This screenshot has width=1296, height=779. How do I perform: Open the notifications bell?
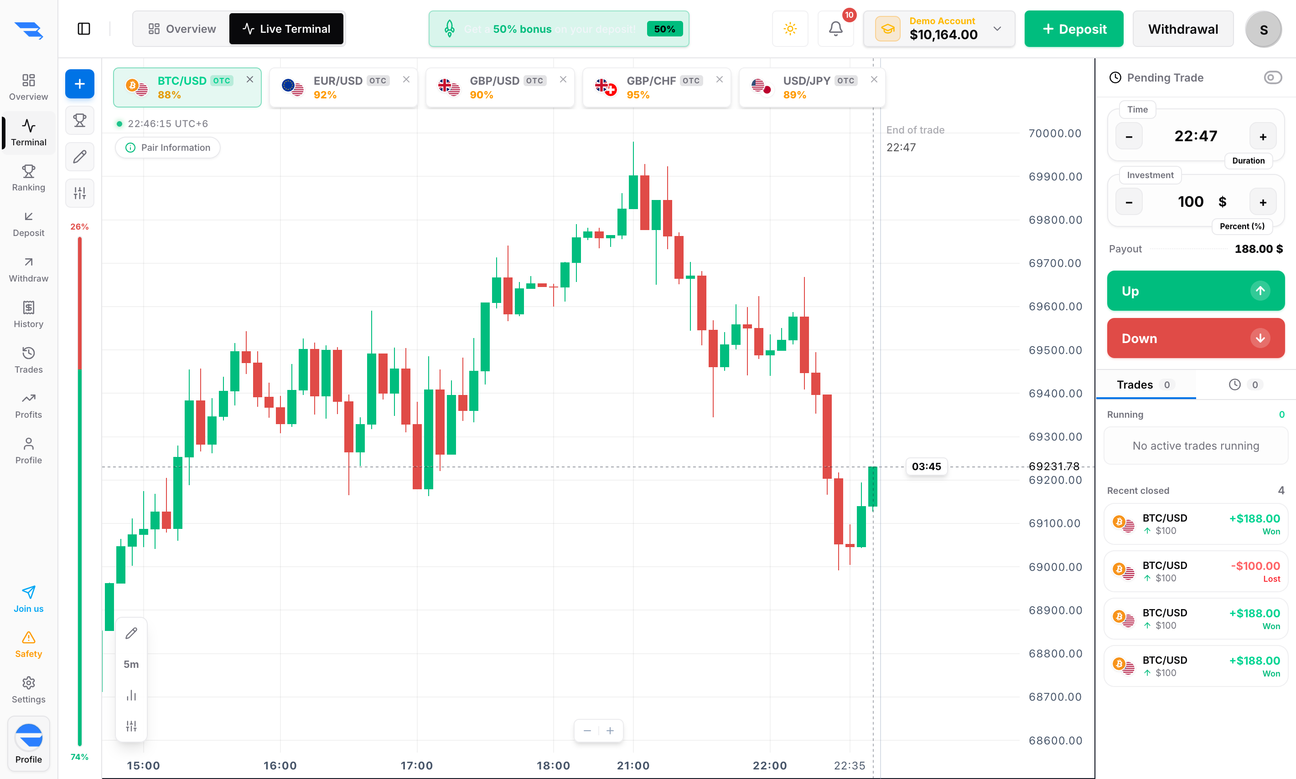coord(835,29)
